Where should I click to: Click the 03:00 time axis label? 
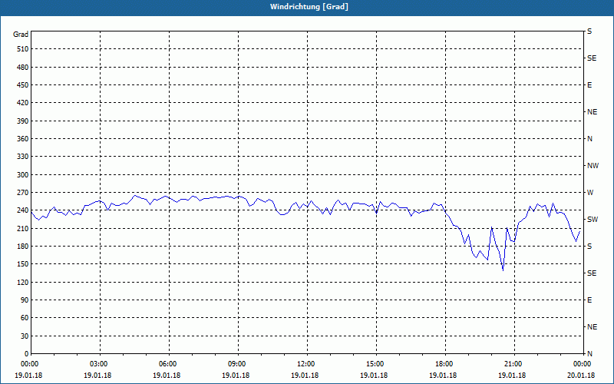pyautogui.click(x=101, y=364)
